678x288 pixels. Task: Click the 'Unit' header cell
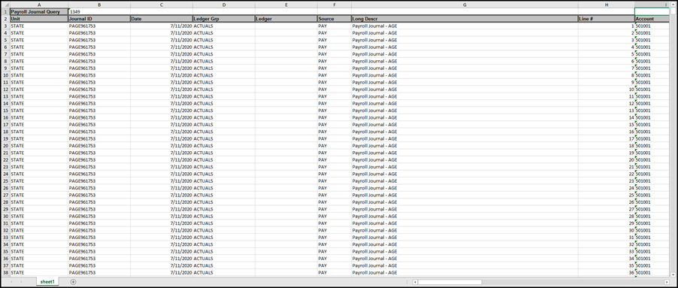(x=39, y=19)
